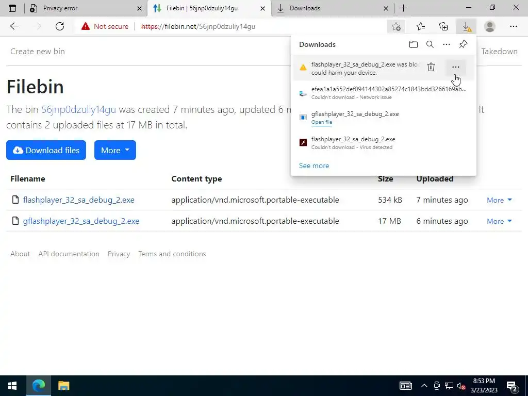The width and height of the screenshot is (528, 396).
Task: Open Terms and conditions footer link
Action: click(172, 254)
